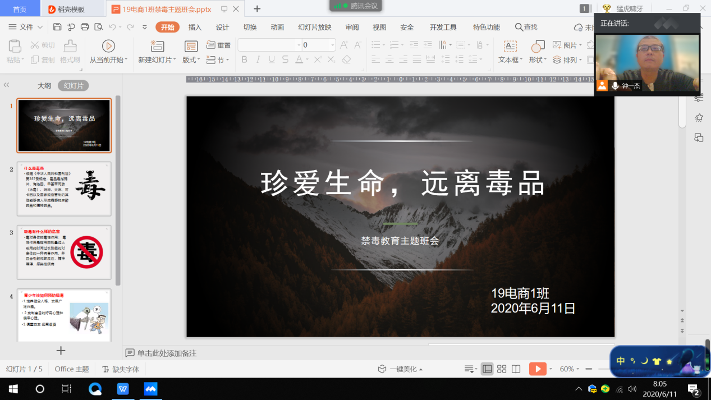711x400 pixels.
Task: Click the 缺失字体 missing fonts button
Action: click(x=120, y=369)
